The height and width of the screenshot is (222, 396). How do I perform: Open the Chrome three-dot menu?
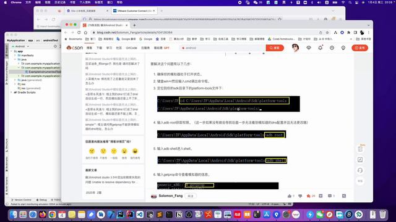coord(369,33)
